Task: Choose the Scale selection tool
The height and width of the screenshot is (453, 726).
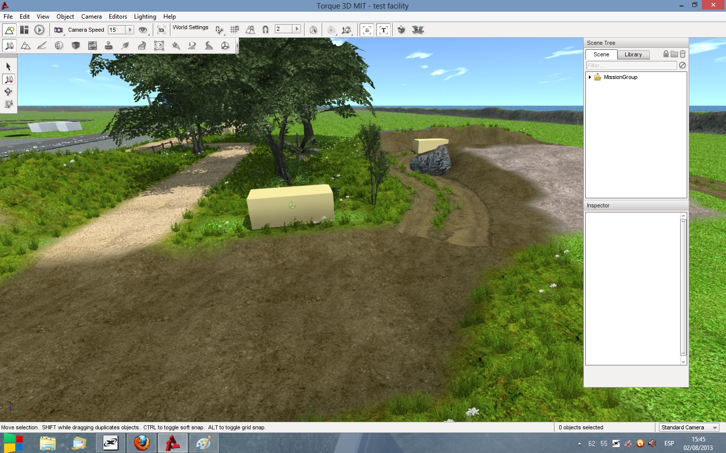Action: (8, 104)
